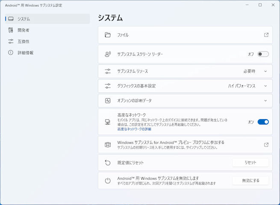Click Windows サブシステム for Android プレビュー text
Viewport: 280px width, 205px height.
171,142
